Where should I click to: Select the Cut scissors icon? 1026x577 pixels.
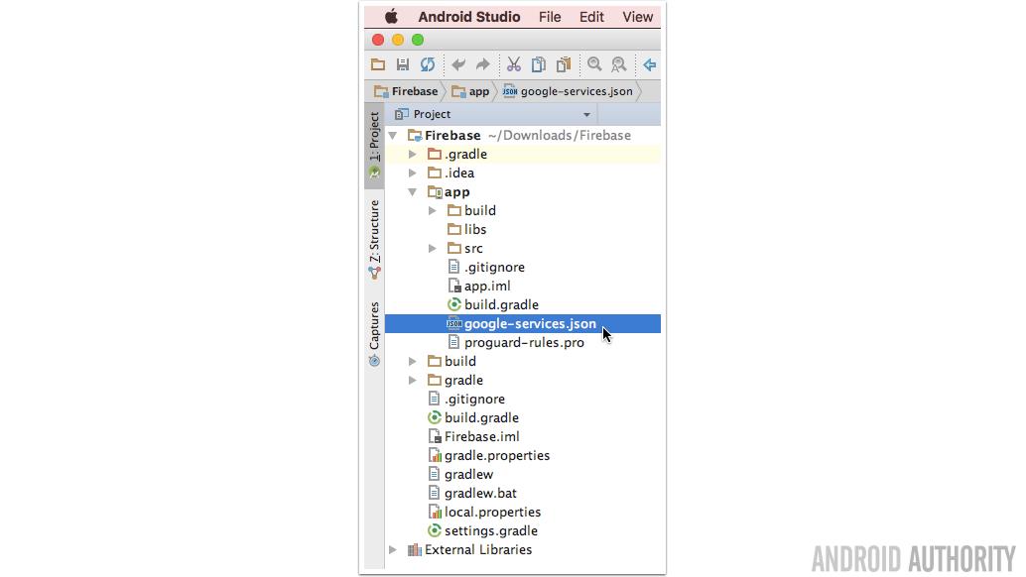click(x=514, y=63)
